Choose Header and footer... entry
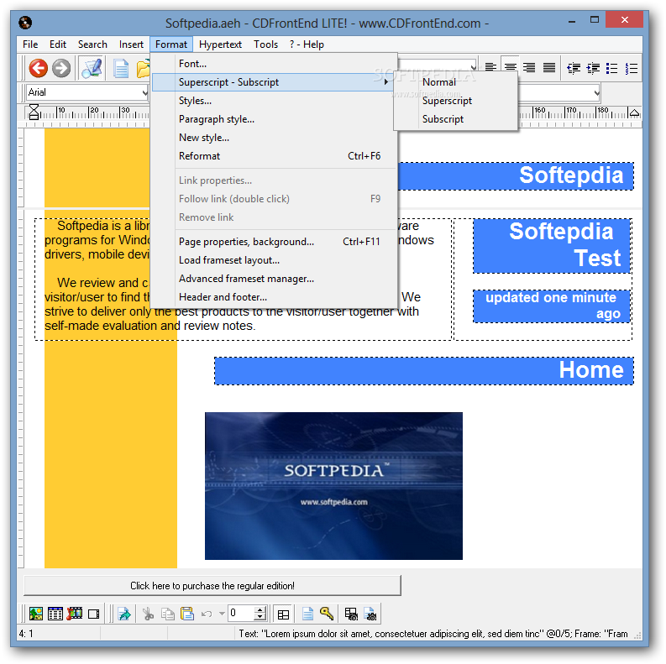The width and height of the screenshot is (666, 664). tap(275, 297)
